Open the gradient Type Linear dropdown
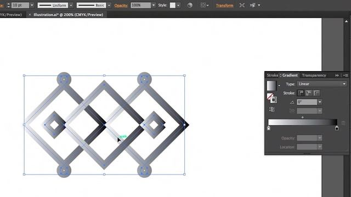This screenshot has width=351, height=197. [322, 84]
